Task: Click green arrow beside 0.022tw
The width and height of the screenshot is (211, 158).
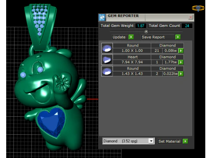Action: click(x=181, y=74)
